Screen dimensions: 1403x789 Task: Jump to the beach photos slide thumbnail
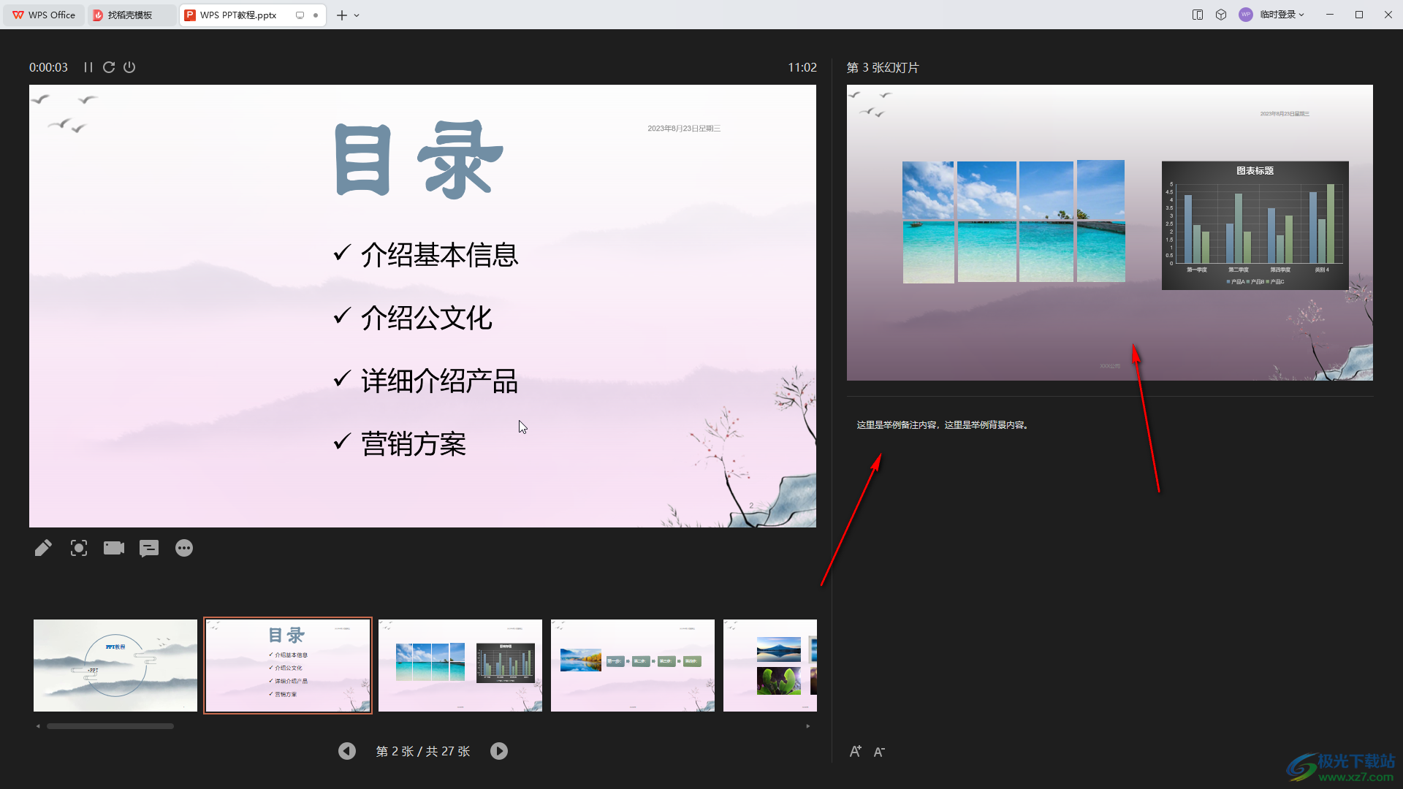[460, 666]
